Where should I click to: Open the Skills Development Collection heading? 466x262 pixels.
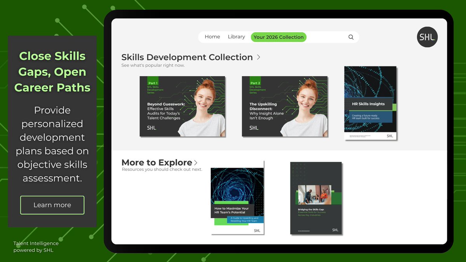pyautogui.click(x=187, y=57)
